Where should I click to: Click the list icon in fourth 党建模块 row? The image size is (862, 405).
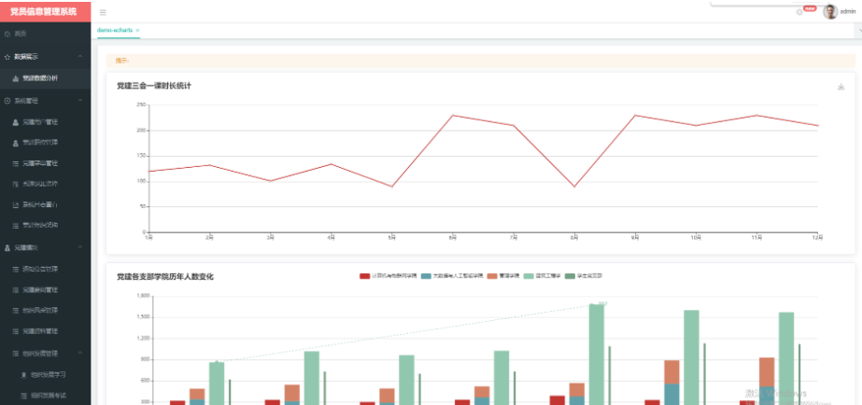15,331
